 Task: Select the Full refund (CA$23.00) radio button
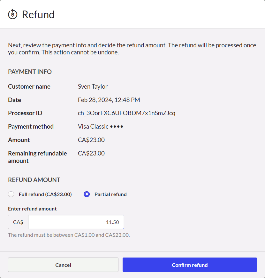pyautogui.click(x=11, y=194)
